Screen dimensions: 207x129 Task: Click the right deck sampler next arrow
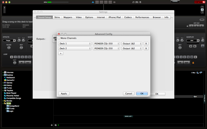(x=195, y=46)
